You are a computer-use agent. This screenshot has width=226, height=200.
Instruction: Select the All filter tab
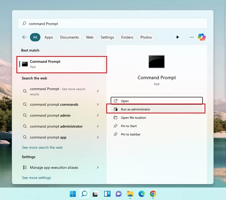(x=35, y=37)
